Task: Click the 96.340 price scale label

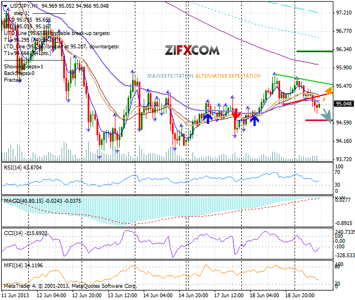Action: pyautogui.click(x=344, y=49)
